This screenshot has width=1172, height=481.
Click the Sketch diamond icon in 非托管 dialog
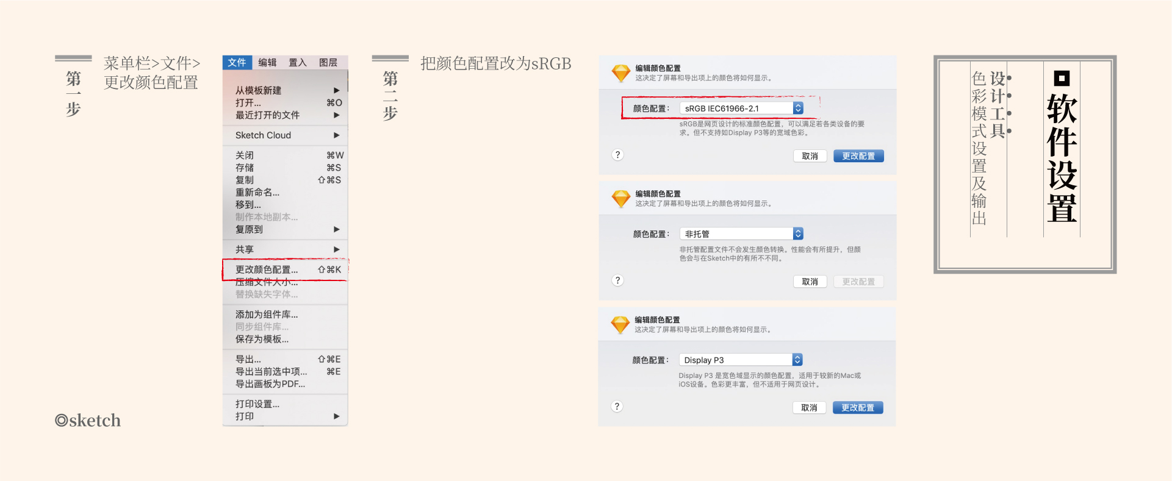click(x=621, y=199)
